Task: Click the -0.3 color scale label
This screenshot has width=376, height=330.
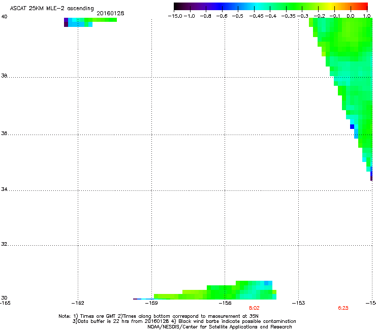Action: pyautogui.click(x=303, y=16)
